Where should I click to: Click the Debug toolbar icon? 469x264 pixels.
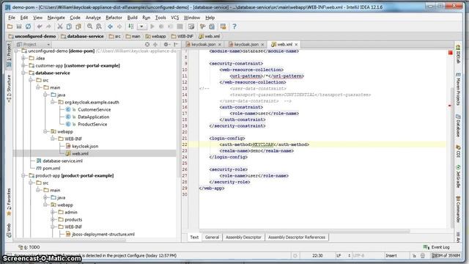(161, 26)
